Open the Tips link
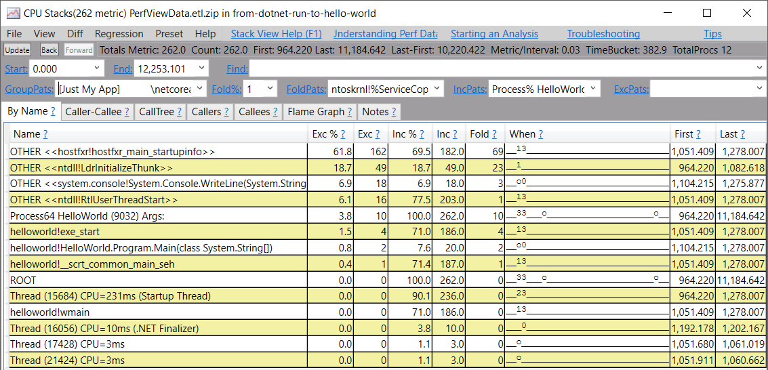Screen dimensions: 768x370 click(x=712, y=34)
